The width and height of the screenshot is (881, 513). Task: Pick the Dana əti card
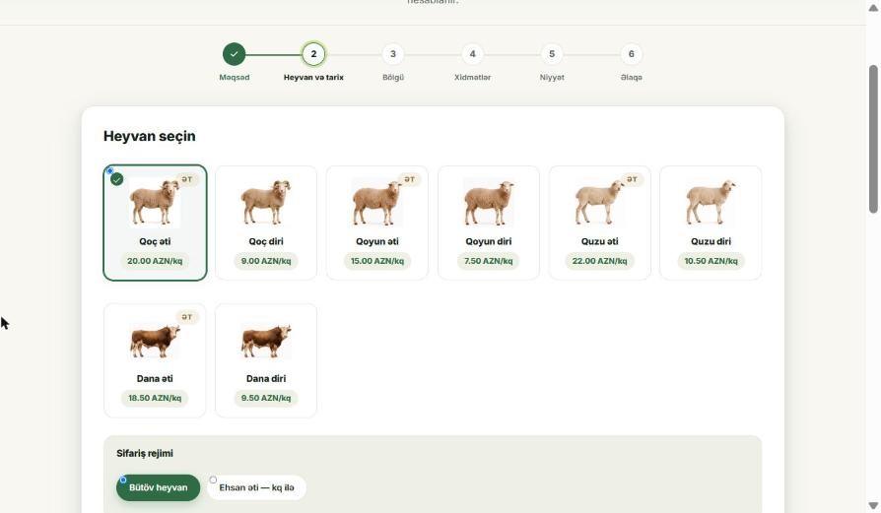pyautogui.click(x=155, y=360)
